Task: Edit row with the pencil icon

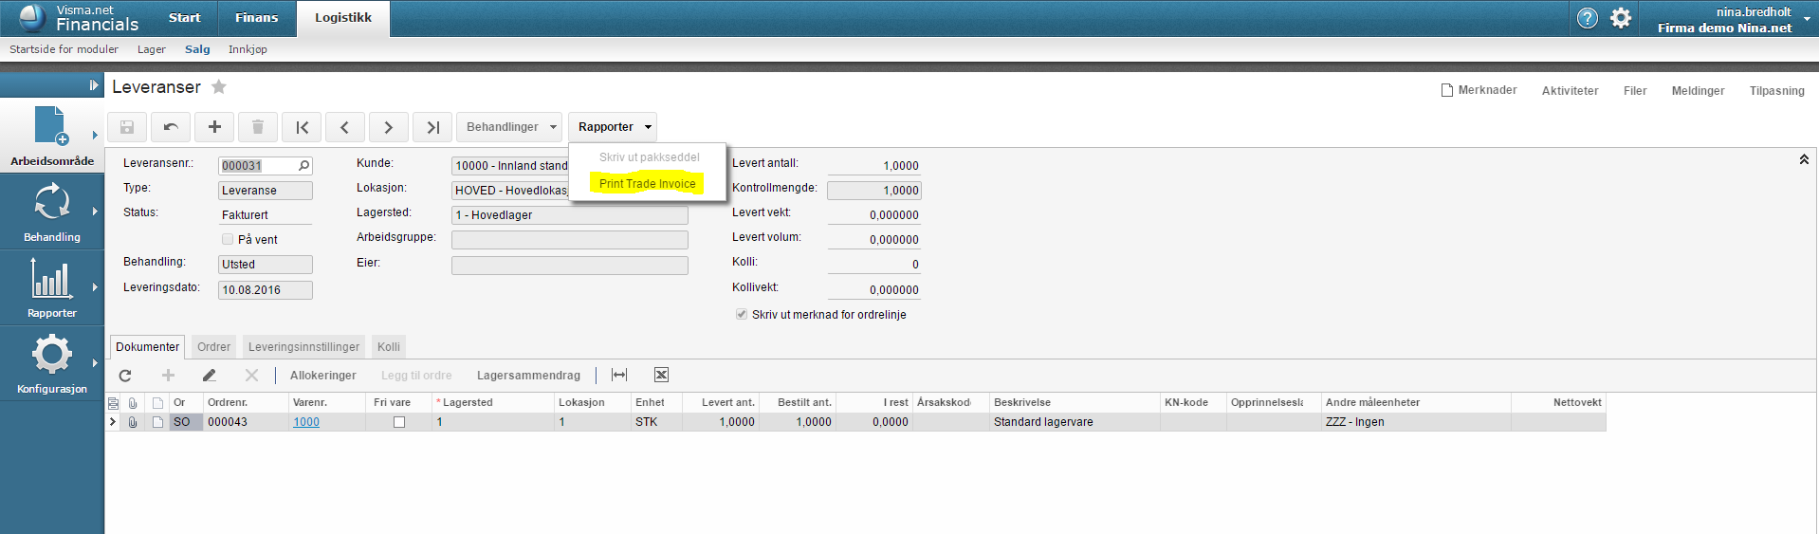Action: click(210, 376)
